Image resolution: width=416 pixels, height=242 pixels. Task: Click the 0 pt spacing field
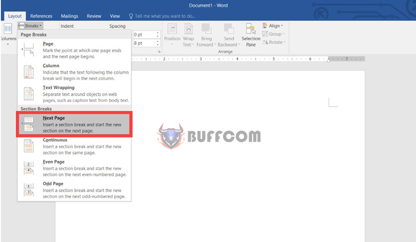pos(145,34)
